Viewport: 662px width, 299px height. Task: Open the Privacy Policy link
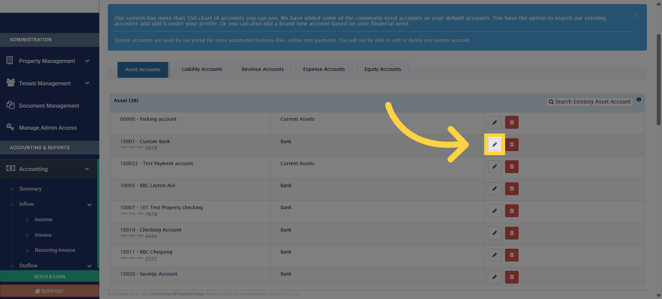coord(218,294)
